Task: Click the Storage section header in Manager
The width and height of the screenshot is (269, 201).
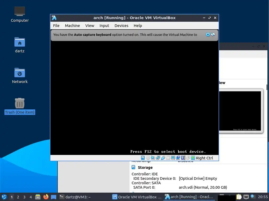Action: pyautogui.click(x=145, y=167)
